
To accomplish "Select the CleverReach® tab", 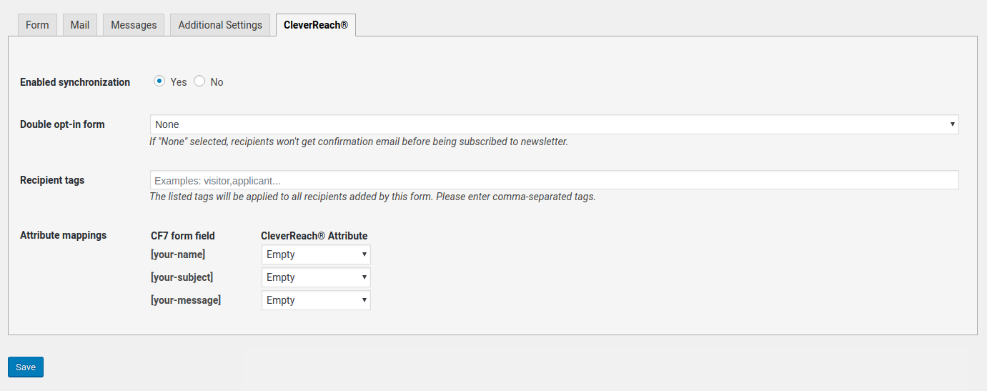I will point(315,25).
